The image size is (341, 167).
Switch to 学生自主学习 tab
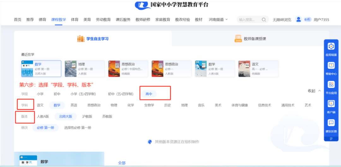(x=93, y=39)
